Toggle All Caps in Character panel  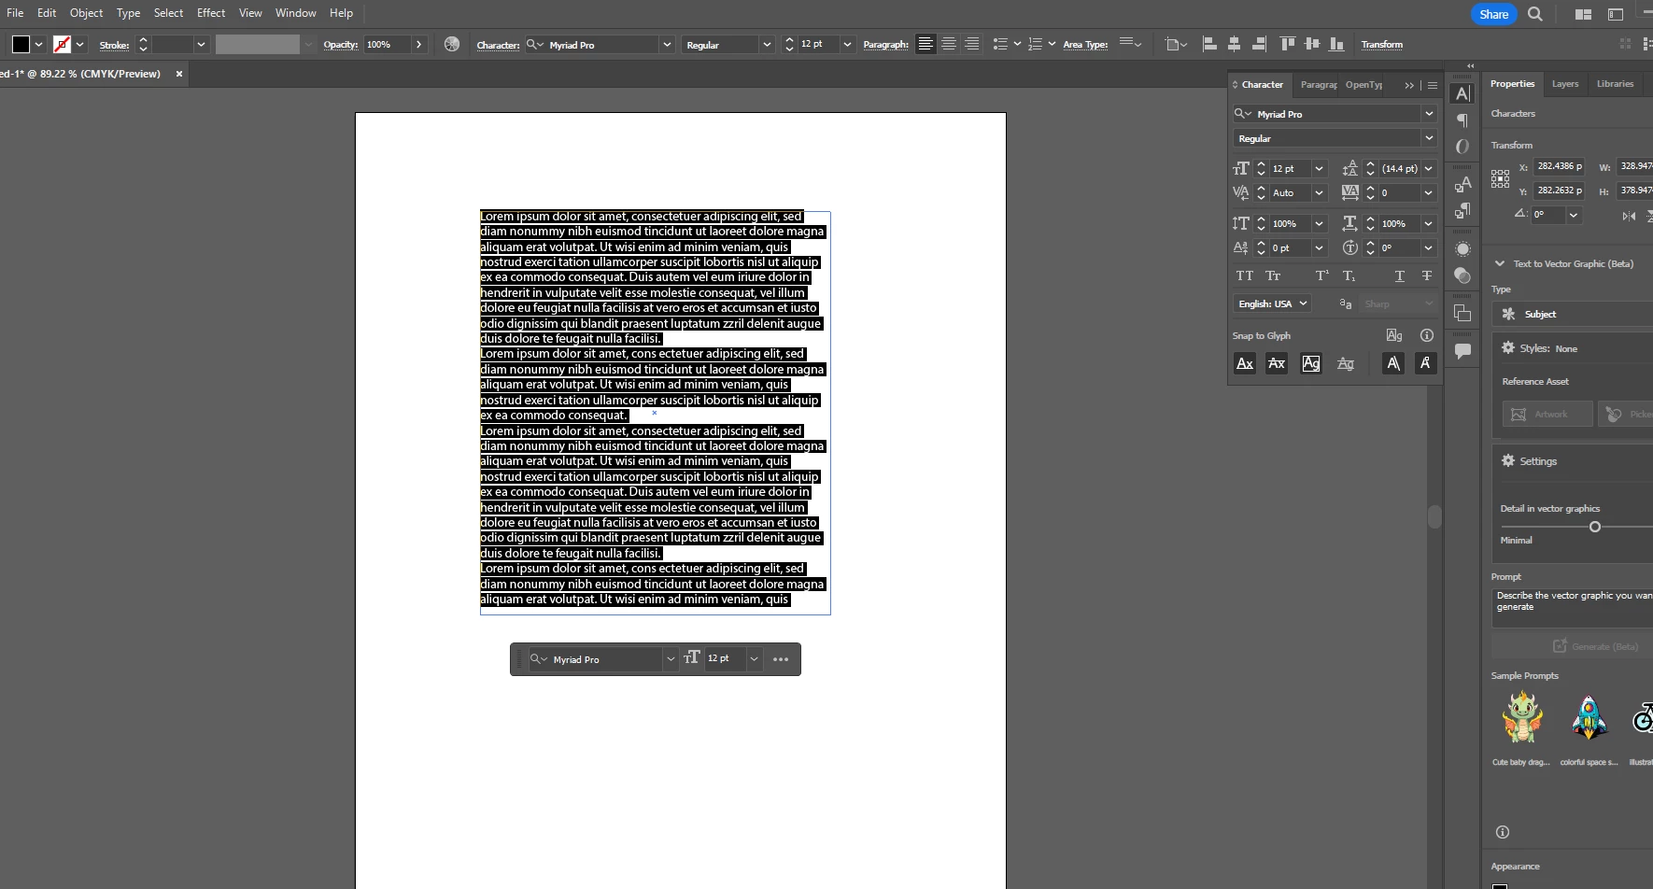click(1244, 275)
